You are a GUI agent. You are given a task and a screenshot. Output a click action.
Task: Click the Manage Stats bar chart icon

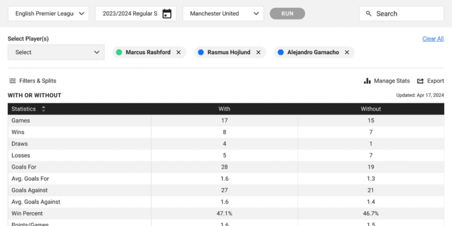pyautogui.click(x=367, y=81)
